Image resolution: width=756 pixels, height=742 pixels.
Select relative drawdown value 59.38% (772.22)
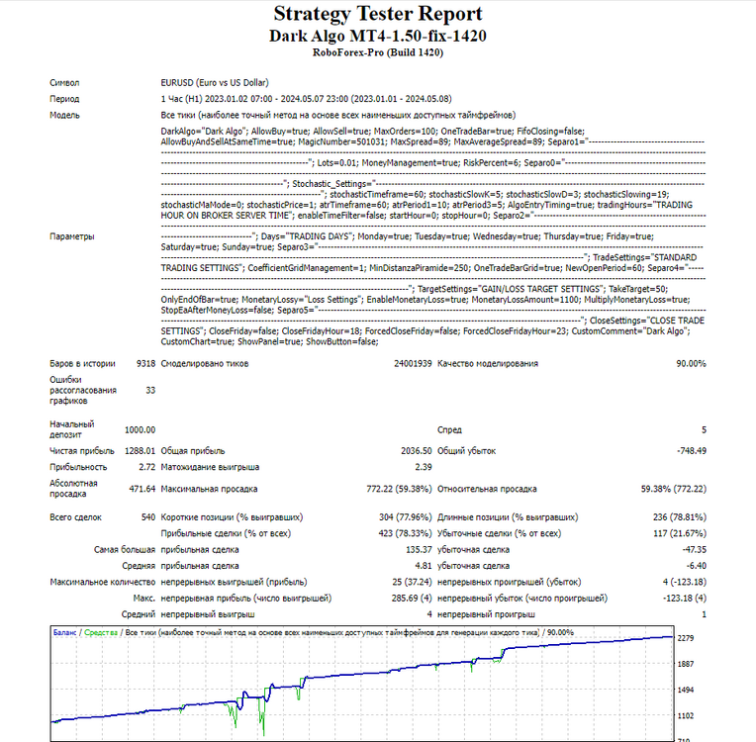click(x=674, y=489)
